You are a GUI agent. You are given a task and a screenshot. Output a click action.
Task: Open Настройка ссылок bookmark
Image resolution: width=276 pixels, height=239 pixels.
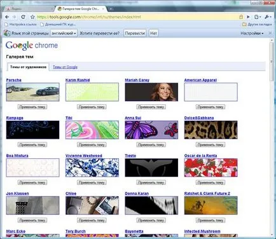coord(20,24)
